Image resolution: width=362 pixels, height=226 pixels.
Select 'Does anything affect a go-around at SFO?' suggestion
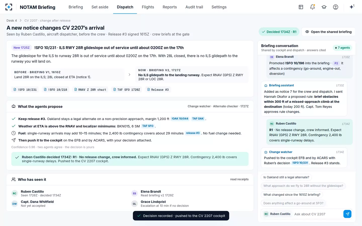point(293,203)
